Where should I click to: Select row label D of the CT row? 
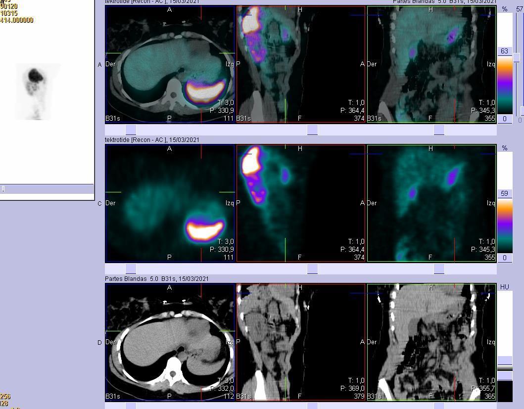(99, 343)
